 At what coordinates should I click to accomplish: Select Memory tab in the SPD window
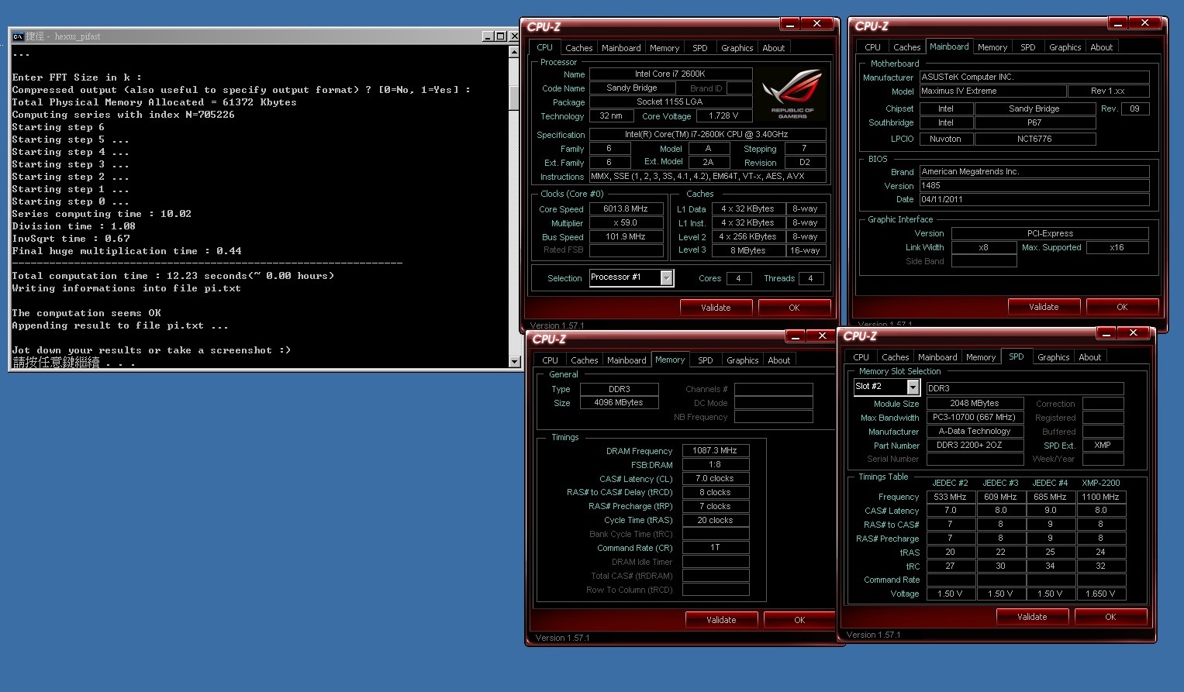click(980, 357)
